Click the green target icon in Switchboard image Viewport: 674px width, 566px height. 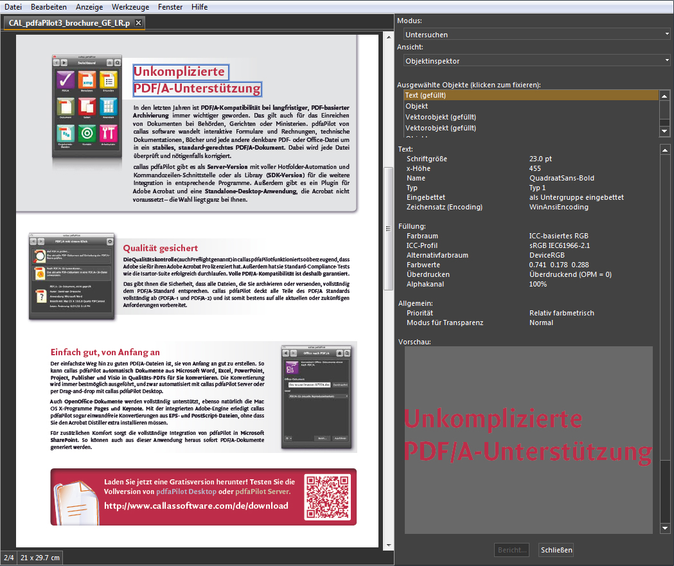pyautogui.click(x=87, y=133)
